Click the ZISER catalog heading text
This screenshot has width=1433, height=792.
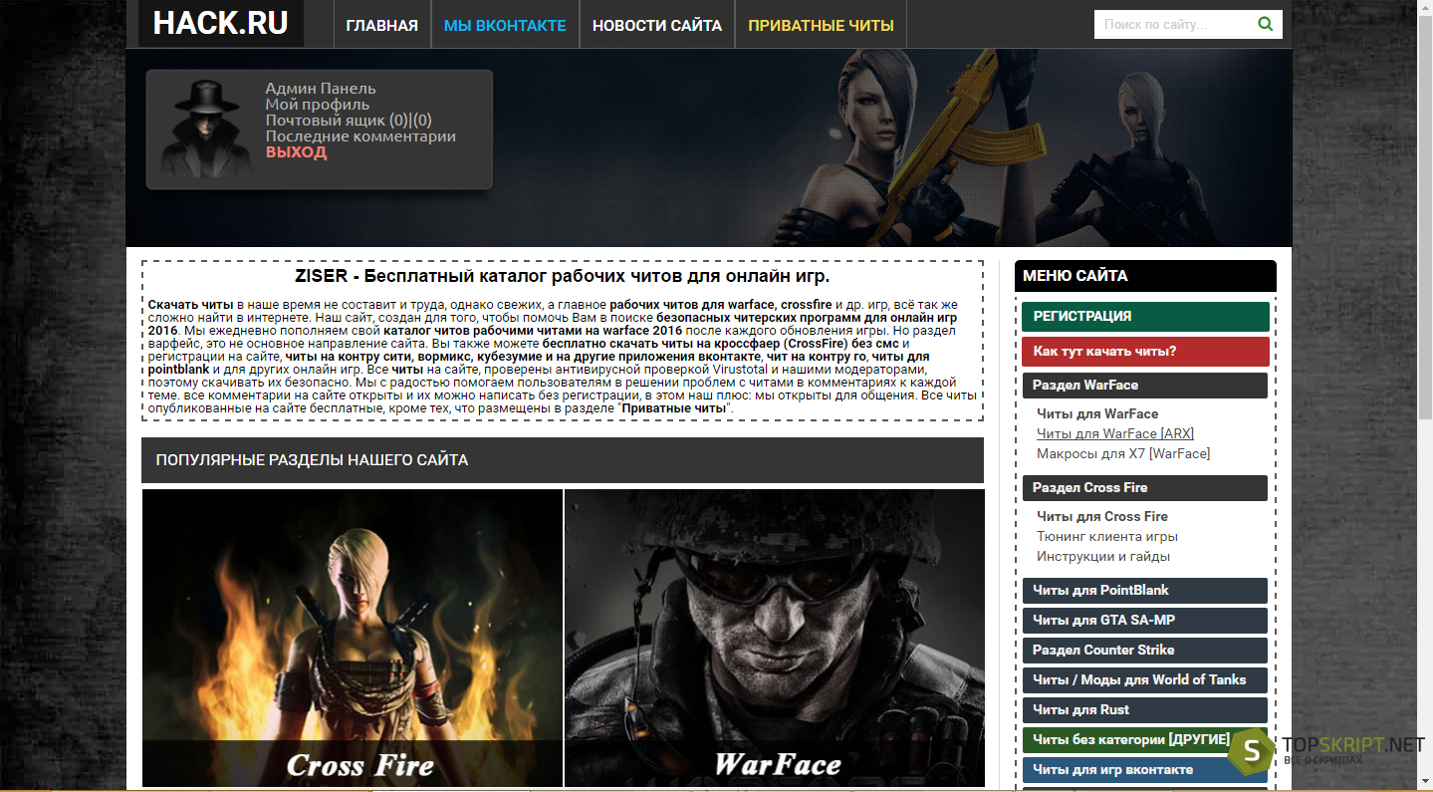(x=563, y=276)
